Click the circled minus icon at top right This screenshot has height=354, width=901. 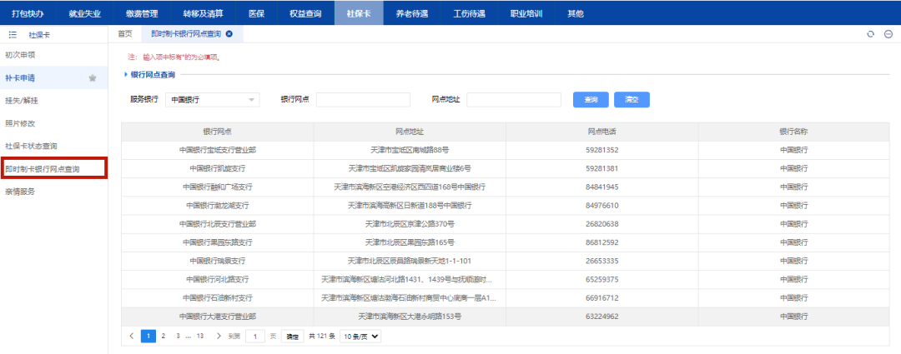888,34
